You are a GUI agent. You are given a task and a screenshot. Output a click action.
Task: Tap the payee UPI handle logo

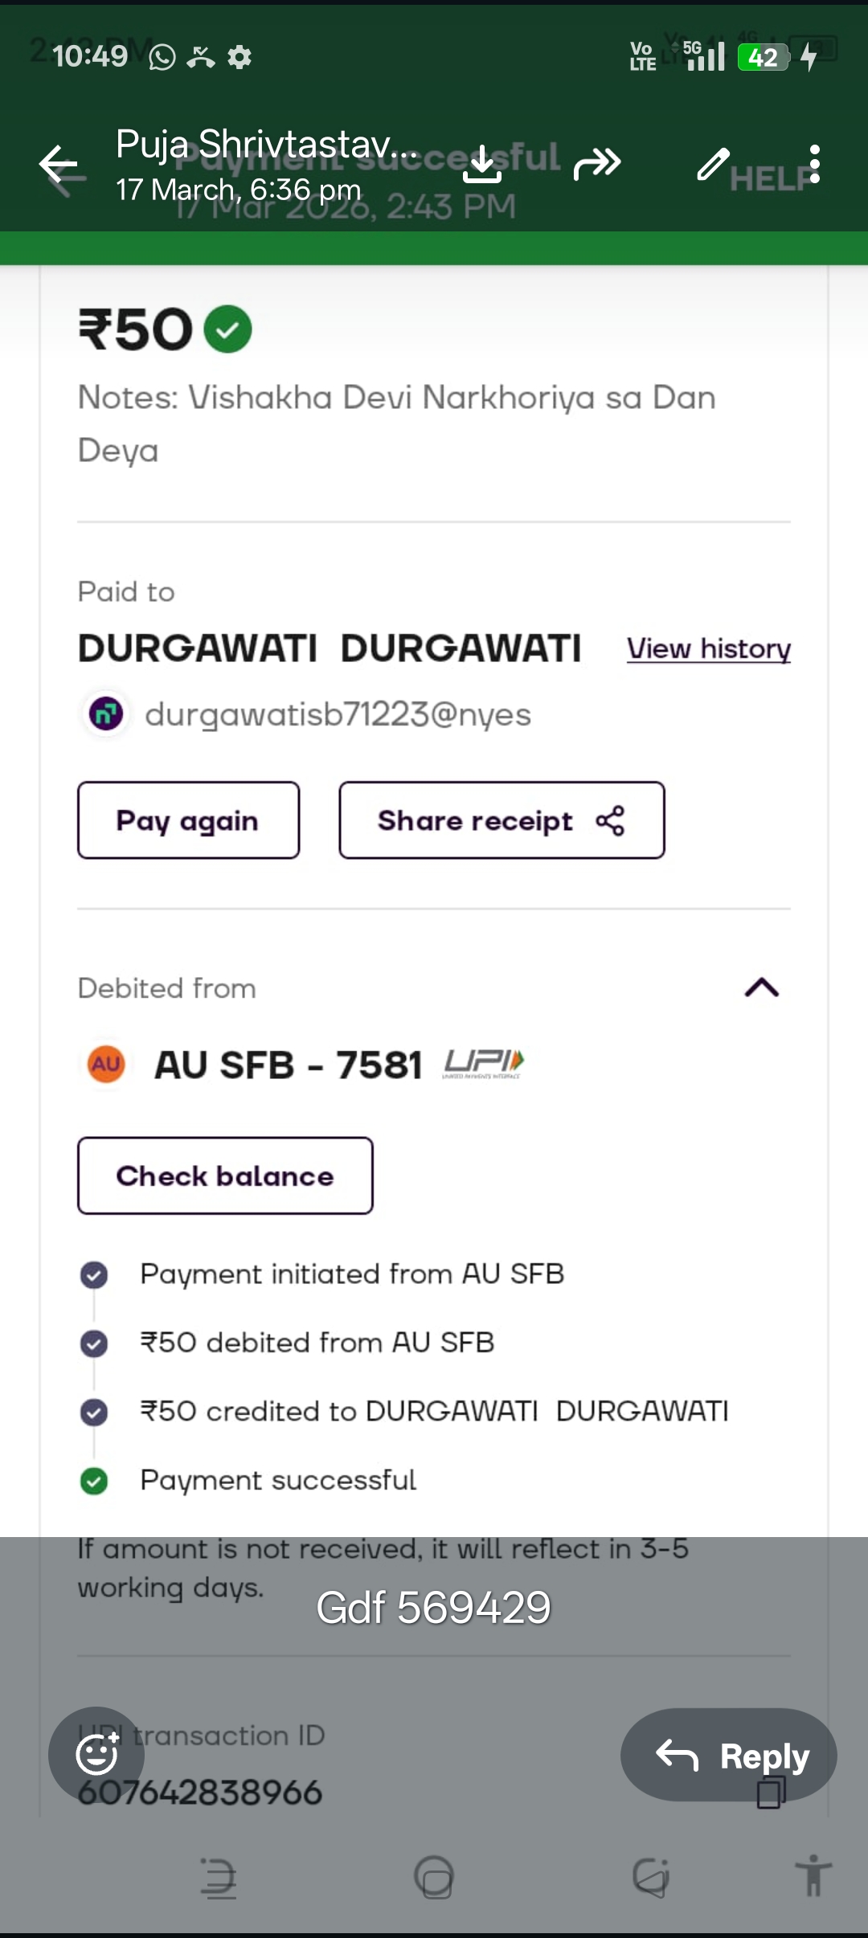[x=106, y=713]
